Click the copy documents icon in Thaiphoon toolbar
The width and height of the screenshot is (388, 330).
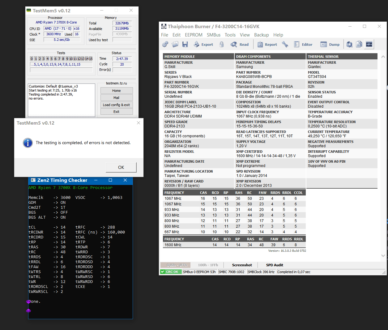tap(359, 44)
